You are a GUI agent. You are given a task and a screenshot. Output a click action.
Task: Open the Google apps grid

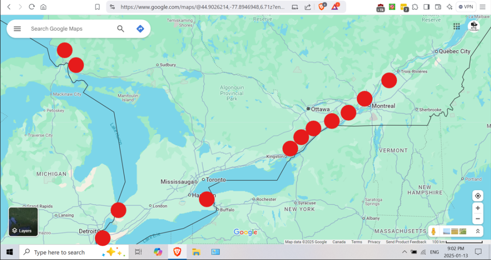[x=456, y=26]
